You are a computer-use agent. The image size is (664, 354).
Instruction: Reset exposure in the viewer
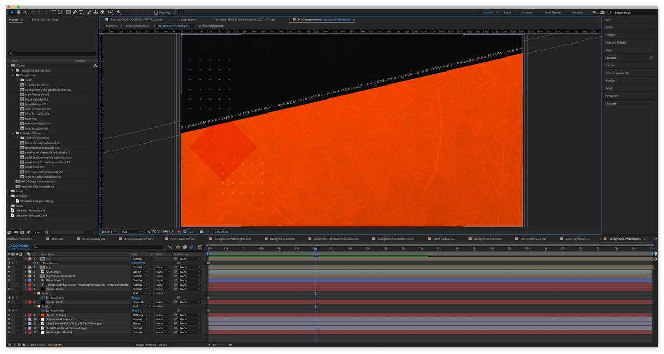tap(185, 232)
